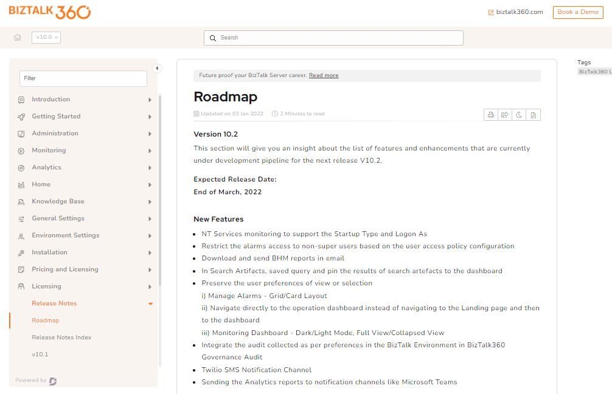The height and width of the screenshot is (394, 612).
Task: Open Release Notes Index page
Action: [x=61, y=338]
